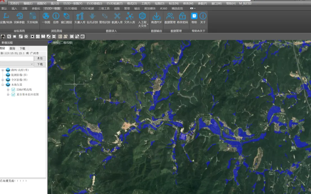311x194 pixels.
Task: Click the circle-with-bar icon in small toolbar
Action: [x=54, y=36]
